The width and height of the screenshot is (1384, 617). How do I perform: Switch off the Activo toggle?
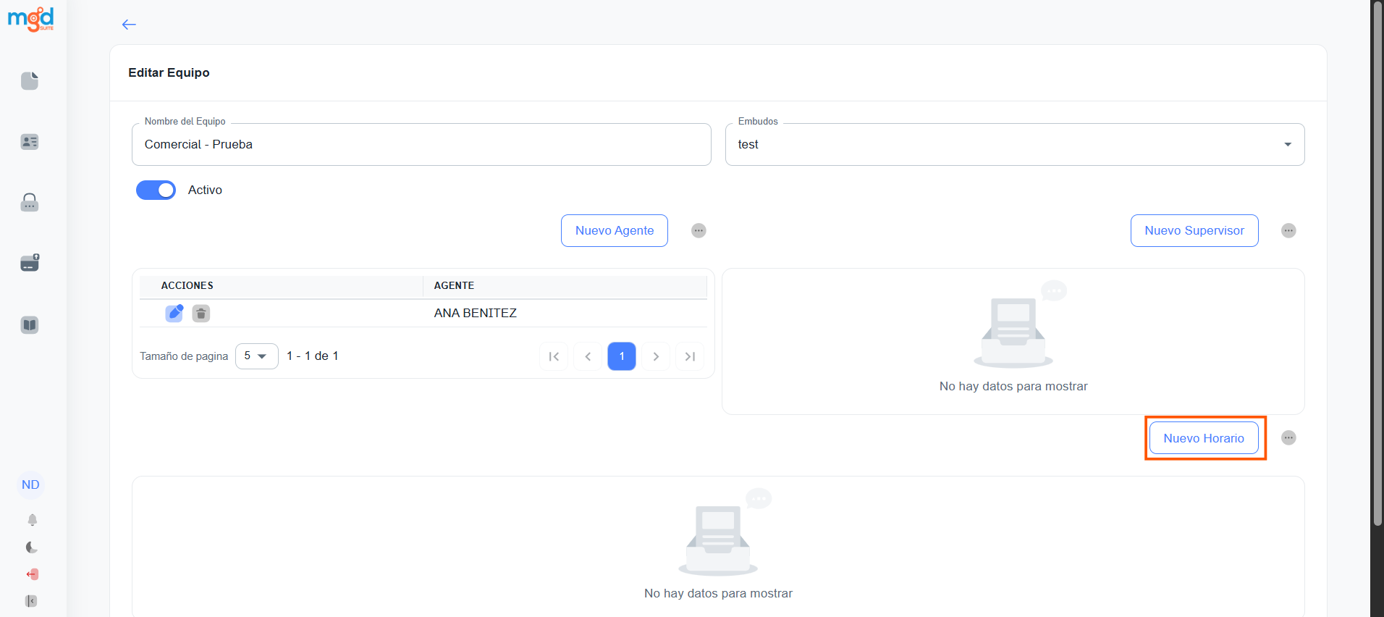pos(156,190)
